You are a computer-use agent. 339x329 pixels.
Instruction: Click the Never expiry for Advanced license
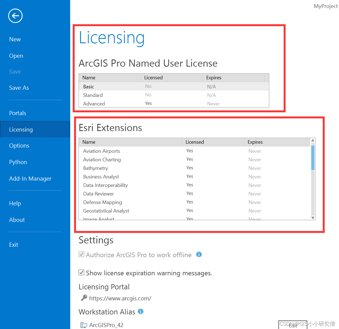tap(213, 104)
